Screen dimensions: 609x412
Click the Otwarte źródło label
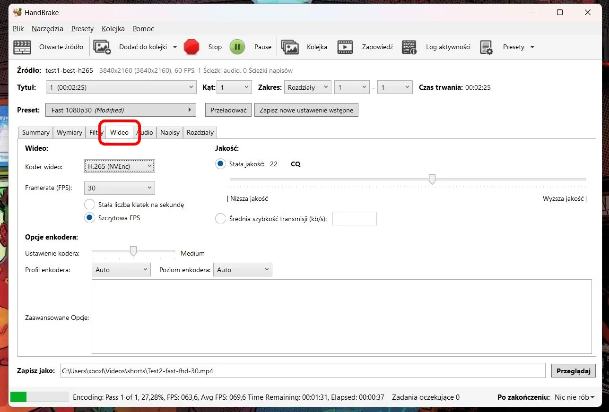pyautogui.click(x=61, y=47)
